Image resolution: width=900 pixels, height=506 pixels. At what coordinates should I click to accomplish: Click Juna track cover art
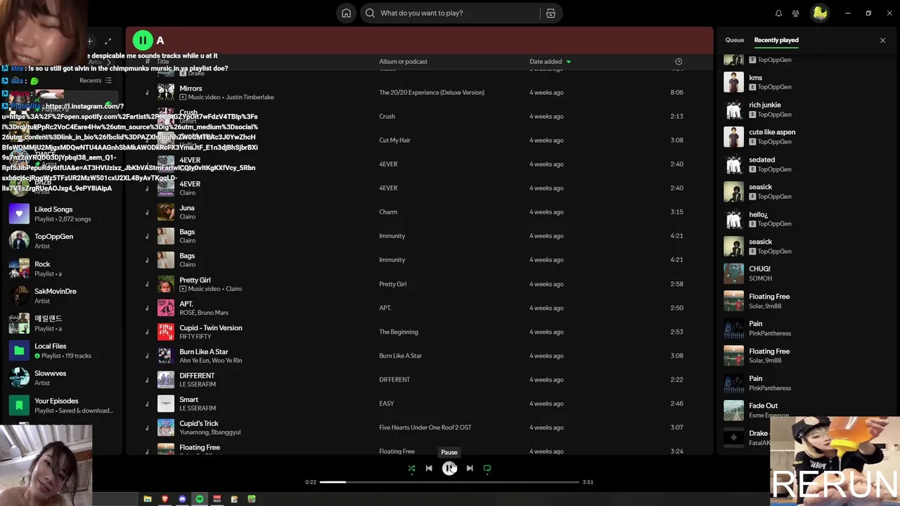click(166, 212)
